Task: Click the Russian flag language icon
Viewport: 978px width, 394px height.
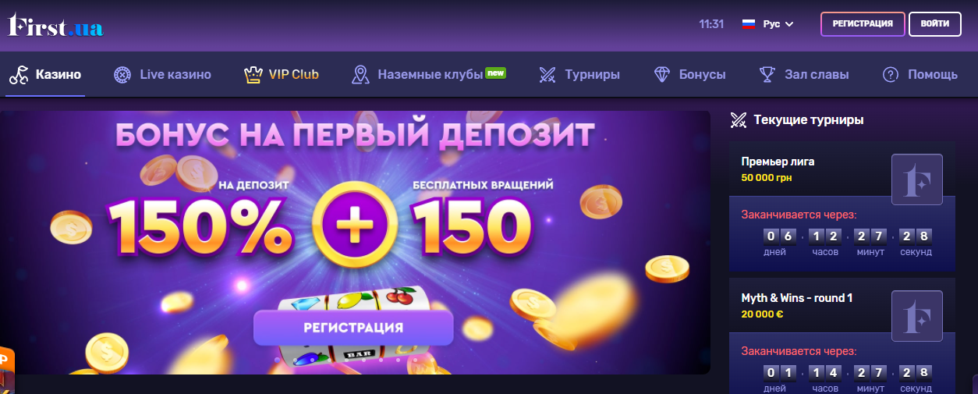Action: tap(749, 24)
